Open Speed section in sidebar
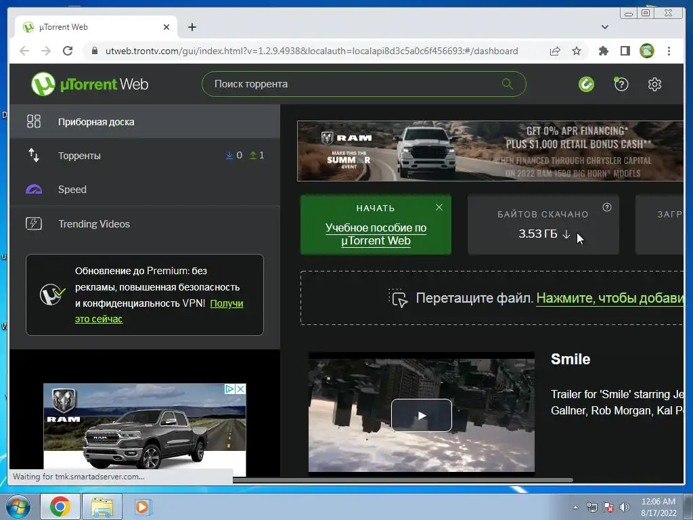The height and width of the screenshot is (520, 693). click(145, 190)
